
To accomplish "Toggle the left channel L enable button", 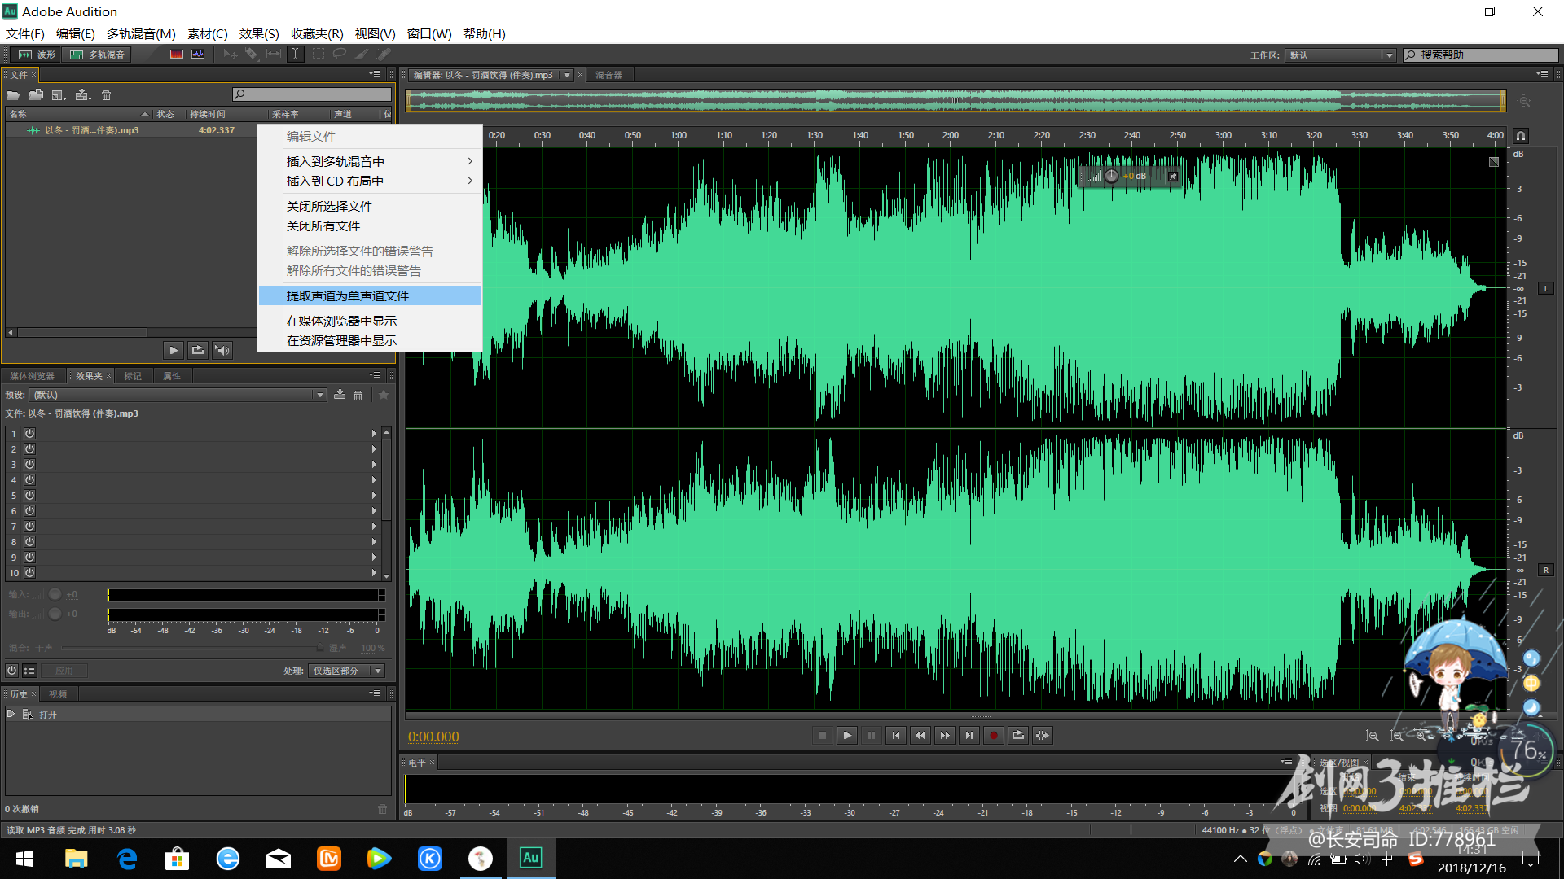I will point(1545,289).
